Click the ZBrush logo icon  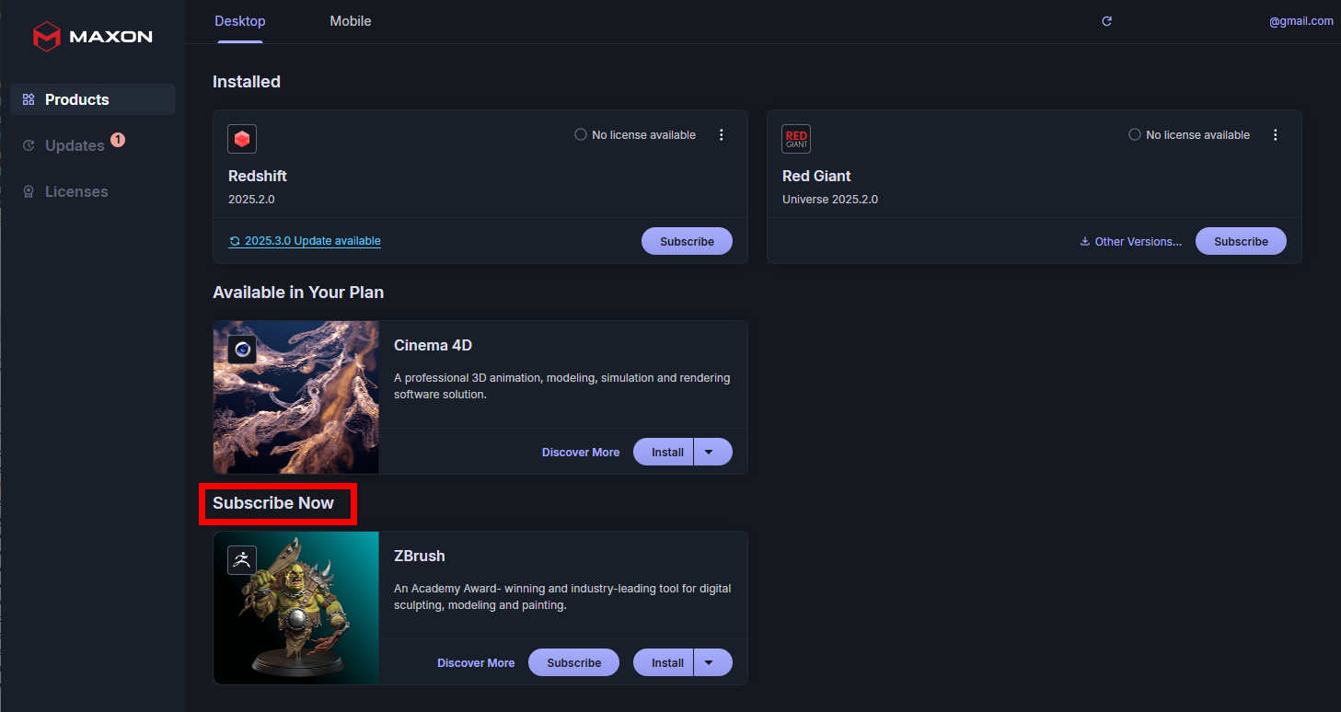coord(242,560)
